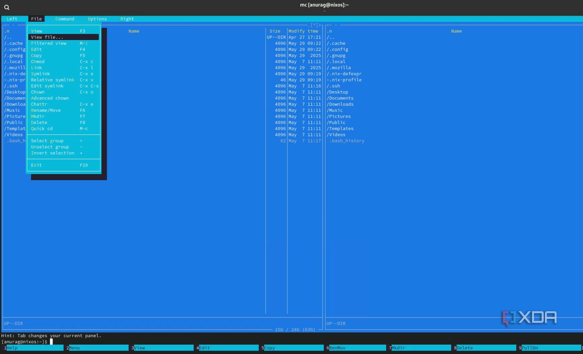
Task: Click the 7Mkdir function key button
Action: point(420,348)
